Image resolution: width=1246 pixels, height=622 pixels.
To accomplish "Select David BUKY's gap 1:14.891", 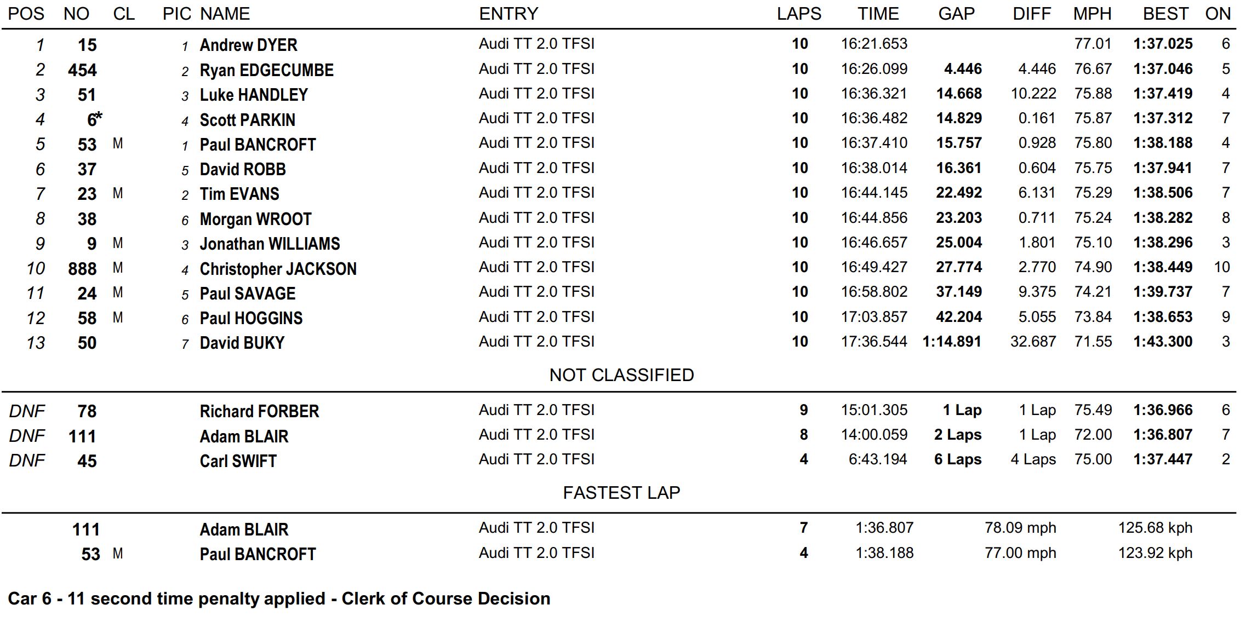I will coord(952,342).
